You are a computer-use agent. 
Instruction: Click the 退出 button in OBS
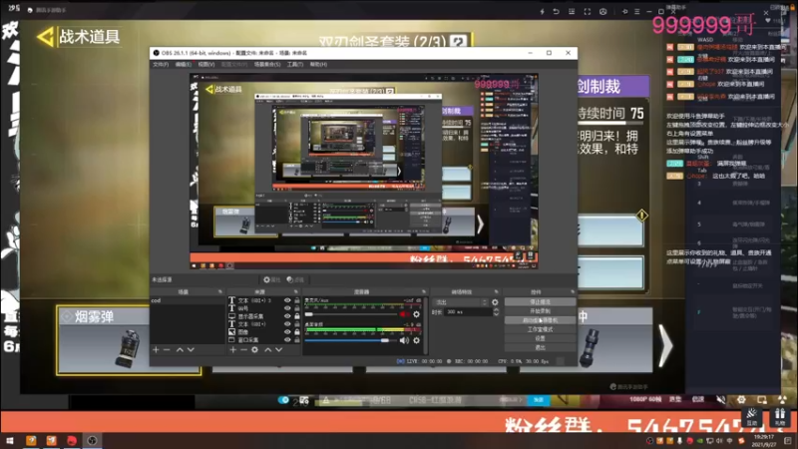coord(540,347)
